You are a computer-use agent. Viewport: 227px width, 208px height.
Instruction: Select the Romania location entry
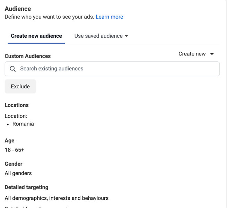(23, 124)
